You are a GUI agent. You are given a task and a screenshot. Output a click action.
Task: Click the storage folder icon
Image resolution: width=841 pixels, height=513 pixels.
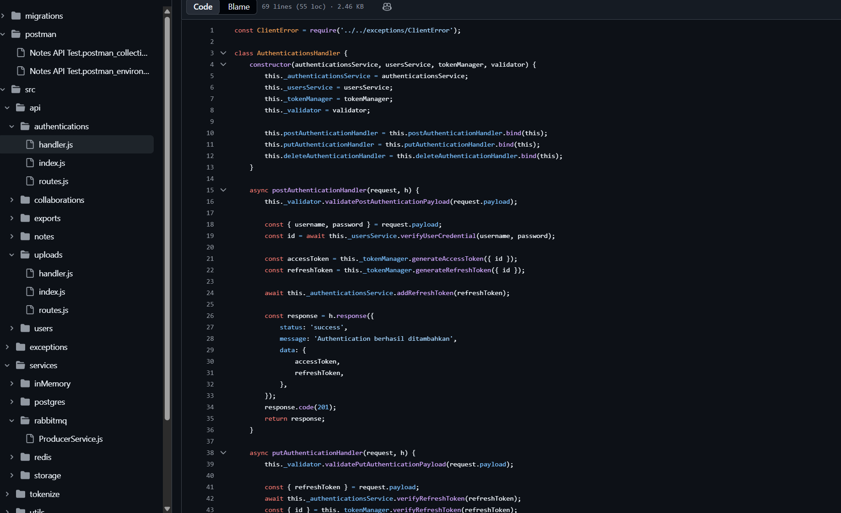(25, 476)
